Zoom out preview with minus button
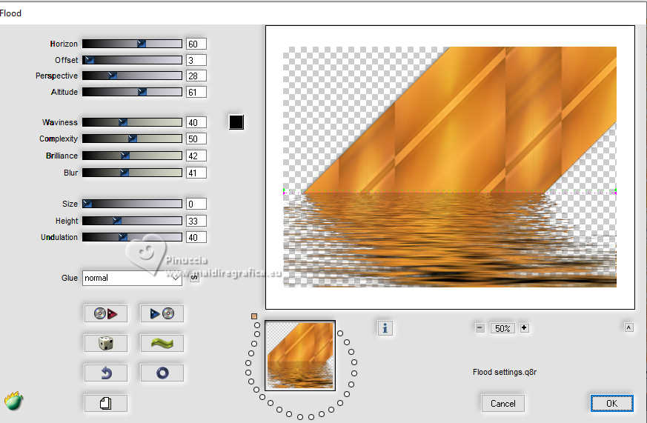 click(x=480, y=327)
